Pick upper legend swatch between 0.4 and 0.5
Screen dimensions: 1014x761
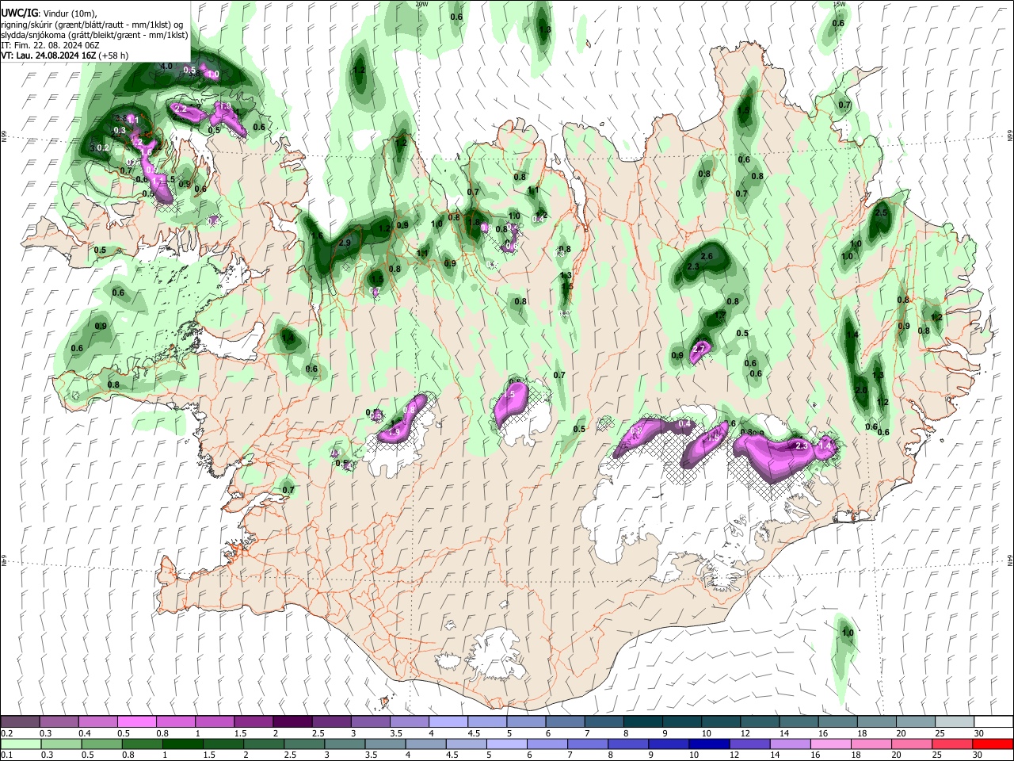tap(98, 722)
